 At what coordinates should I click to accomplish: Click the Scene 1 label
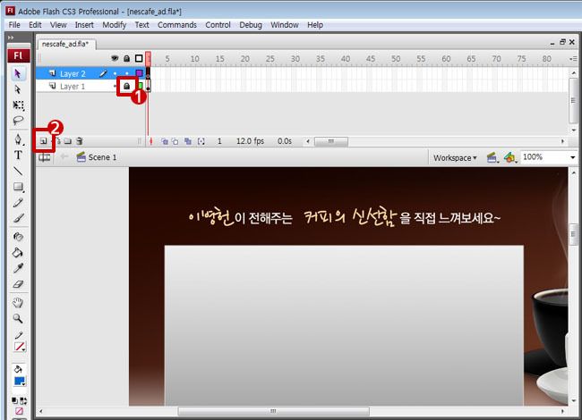pos(102,157)
